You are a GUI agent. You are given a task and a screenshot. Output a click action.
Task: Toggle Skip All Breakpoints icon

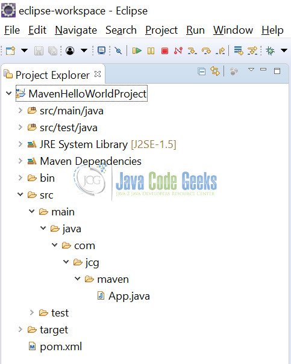118,51
